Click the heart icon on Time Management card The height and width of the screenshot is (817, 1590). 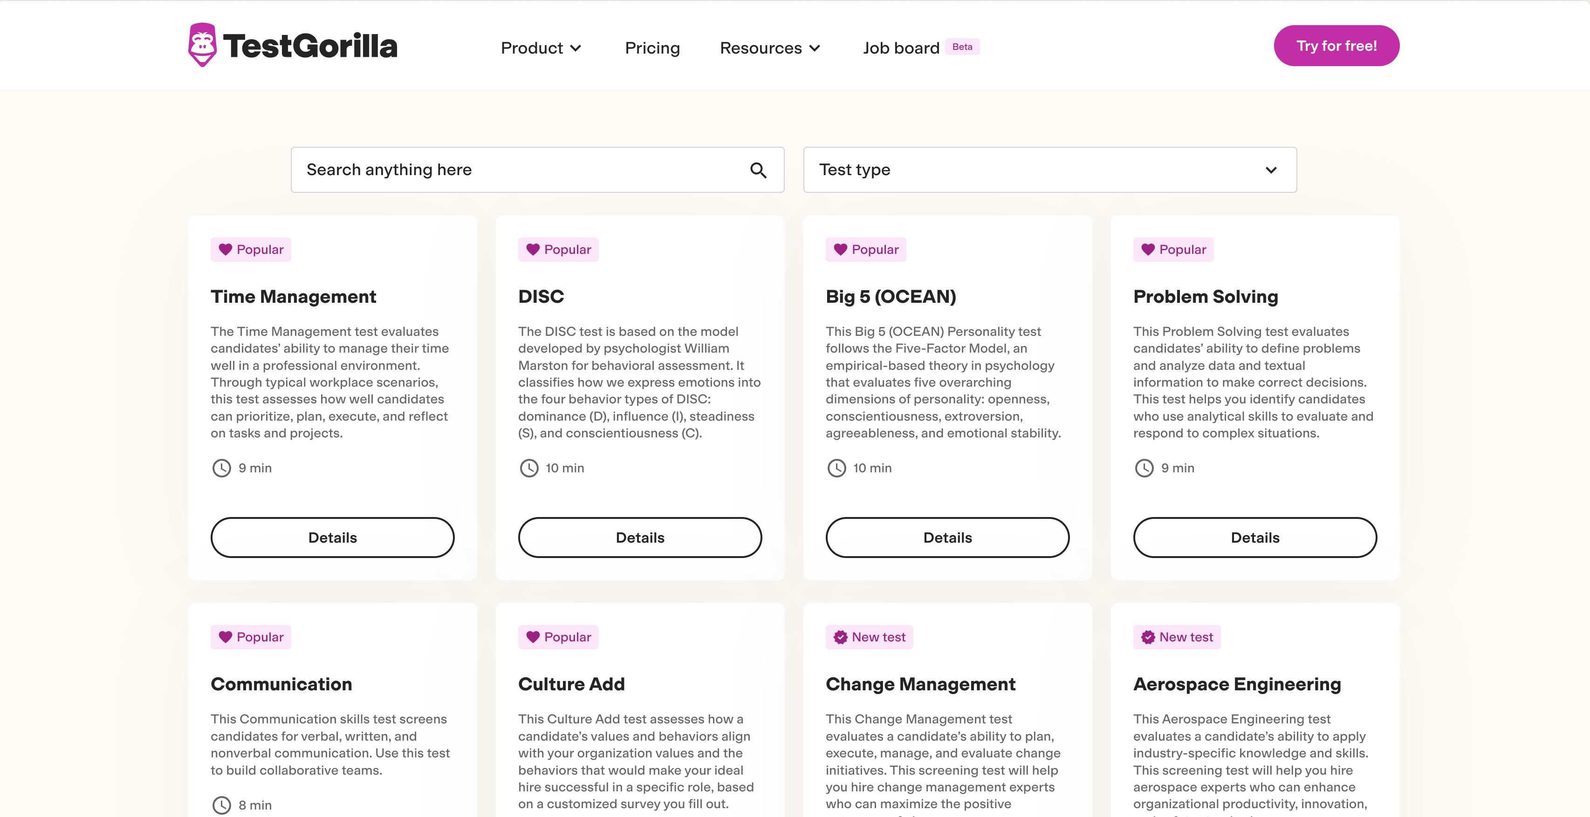[x=225, y=249]
